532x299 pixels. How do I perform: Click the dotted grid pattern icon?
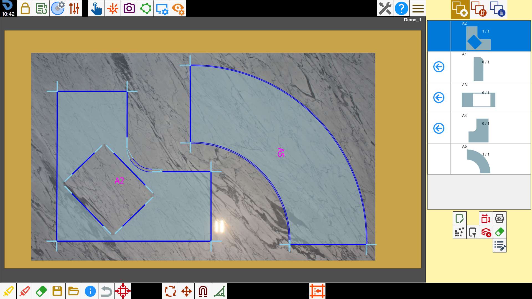coord(459,232)
